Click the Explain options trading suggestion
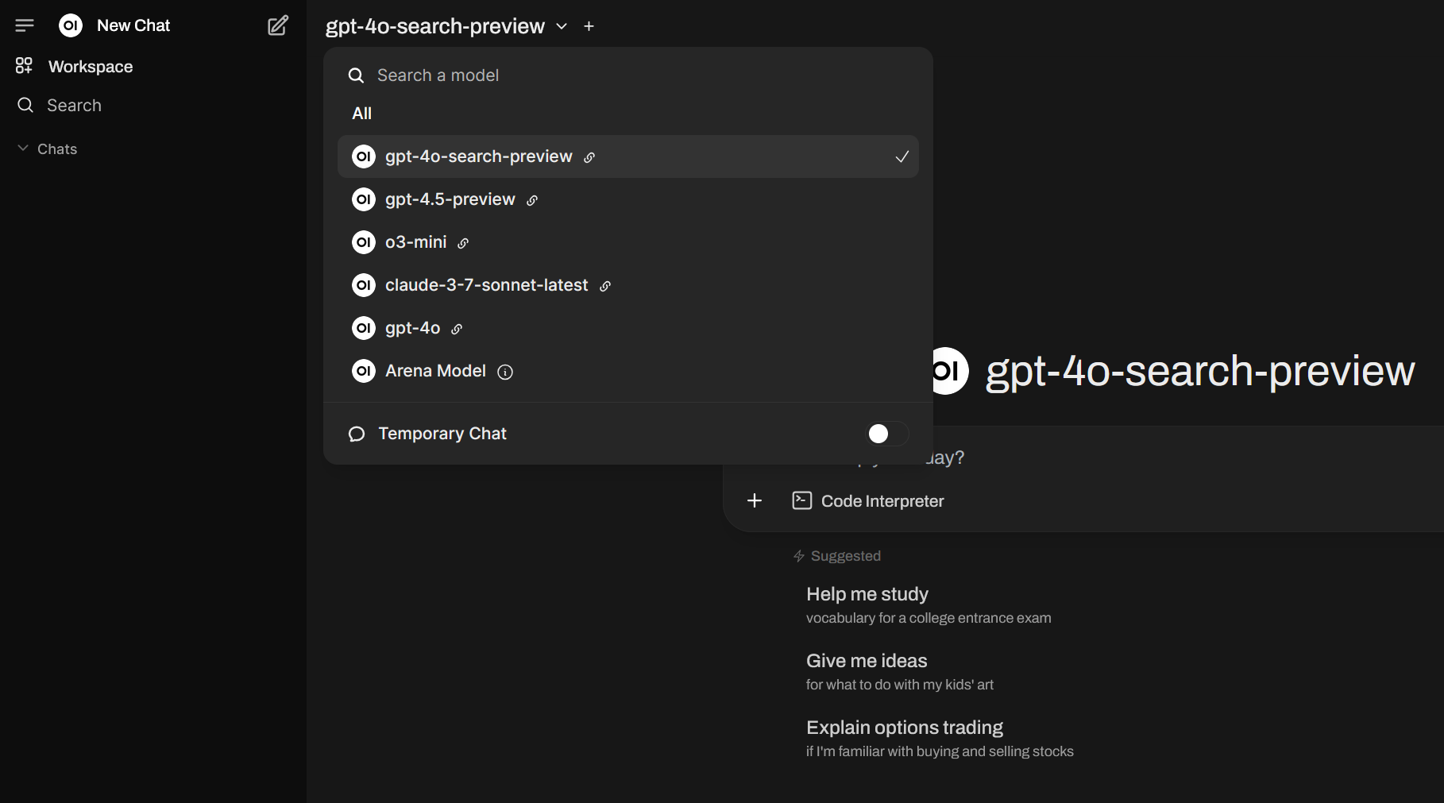 (x=904, y=727)
